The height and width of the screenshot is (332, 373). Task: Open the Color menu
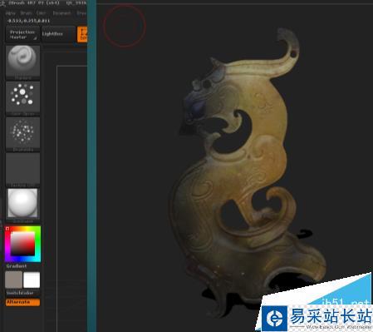tap(41, 13)
